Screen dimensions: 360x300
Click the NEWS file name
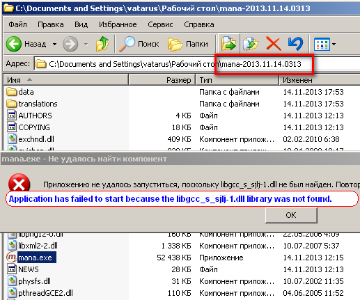pos(29,269)
